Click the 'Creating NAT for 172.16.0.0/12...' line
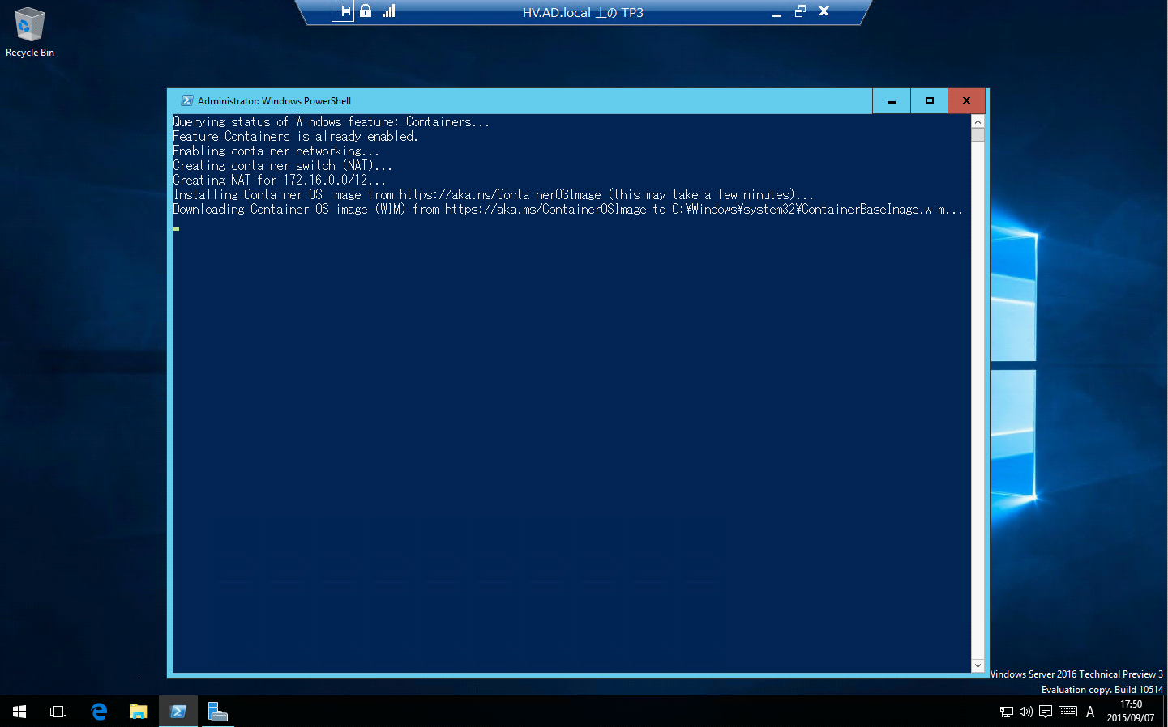This screenshot has width=1168, height=727. [279, 181]
